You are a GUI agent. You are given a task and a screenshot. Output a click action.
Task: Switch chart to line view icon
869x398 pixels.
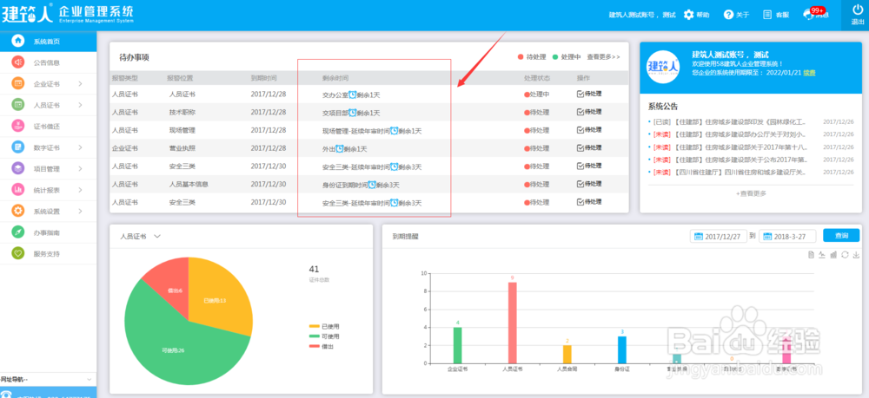pyautogui.click(x=822, y=254)
